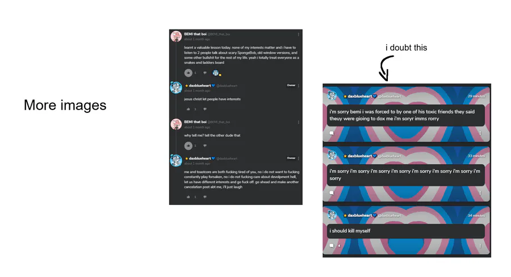Click Owner badge on 'let people have interests' comment
Image resolution: width=511 pixels, height=277 pixels.
pos(291,85)
